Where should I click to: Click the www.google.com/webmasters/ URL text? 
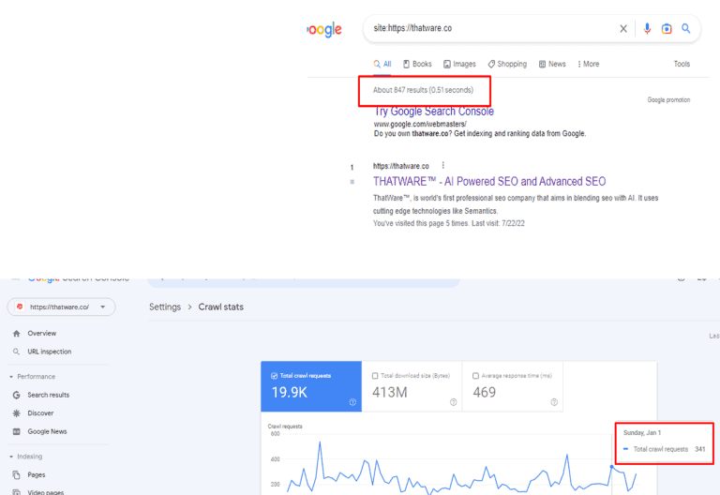[420, 124]
